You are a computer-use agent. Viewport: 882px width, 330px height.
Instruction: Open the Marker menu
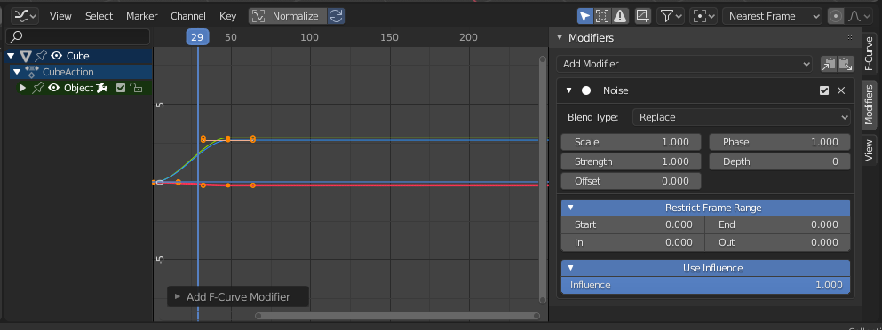pyautogui.click(x=142, y=16)
